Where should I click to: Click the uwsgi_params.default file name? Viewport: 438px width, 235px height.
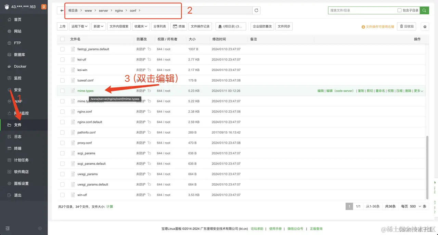[93, 184]
